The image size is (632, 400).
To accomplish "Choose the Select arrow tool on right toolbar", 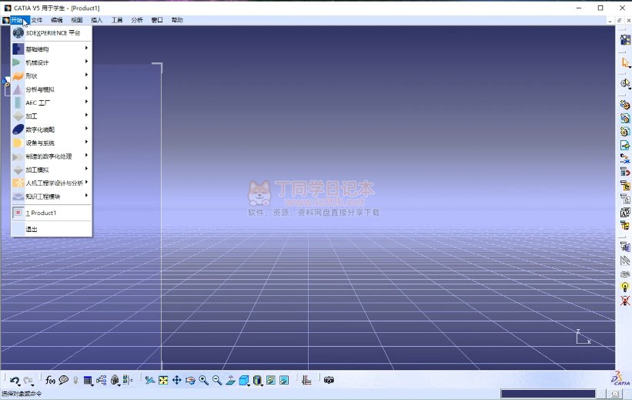I will click(x=625, y=62).
